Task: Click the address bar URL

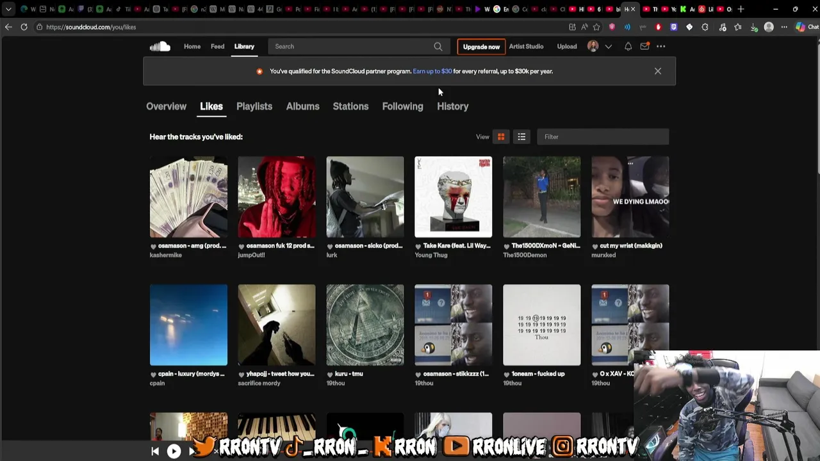Action: [91, 27]
